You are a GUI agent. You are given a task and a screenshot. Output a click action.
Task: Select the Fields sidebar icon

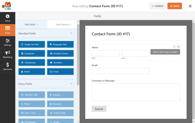[x=8, y=28]
